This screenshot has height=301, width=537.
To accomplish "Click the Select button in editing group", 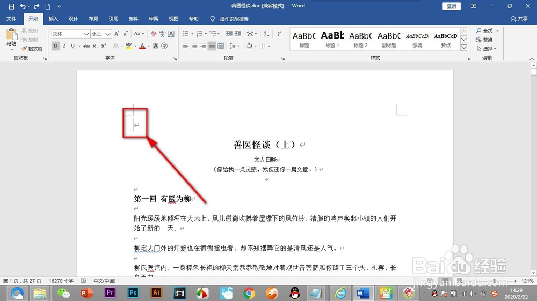I will click(x=486, y=49).
